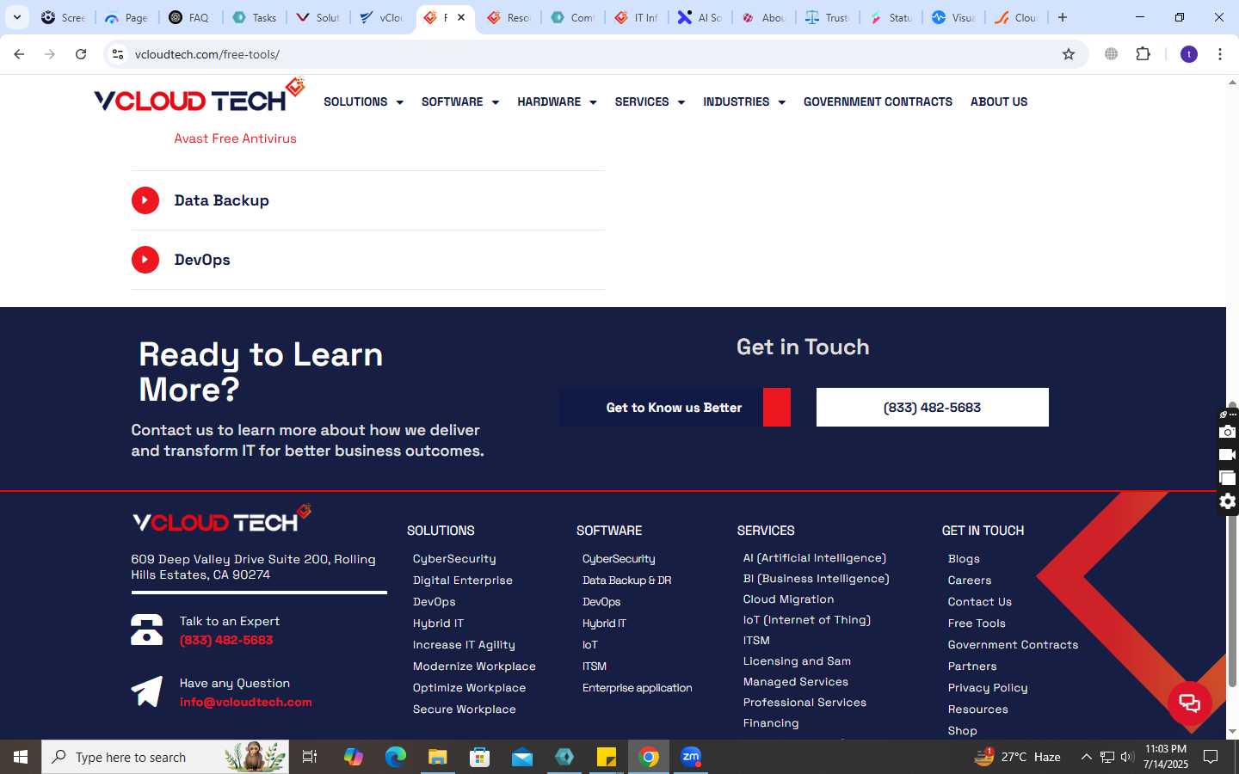Open Avast Free Antivirus link
Image resolution: width=1239 pixels, height=774 pixels.
(235, 138)
